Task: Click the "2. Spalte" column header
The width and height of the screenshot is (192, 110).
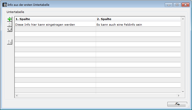Action: click(x=138, y=19)
